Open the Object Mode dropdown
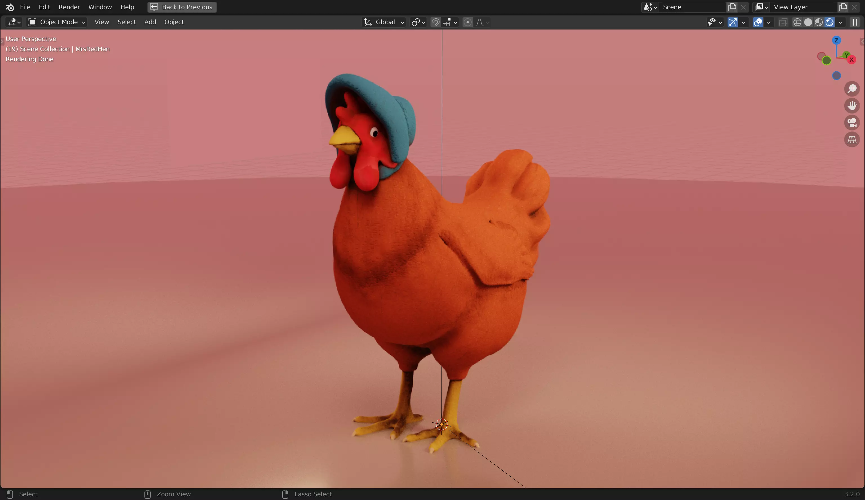Viewport: 865px width, 500px height. pos(57,22)
